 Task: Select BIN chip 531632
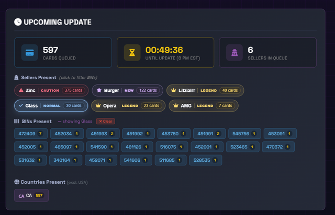click(30, 160)
